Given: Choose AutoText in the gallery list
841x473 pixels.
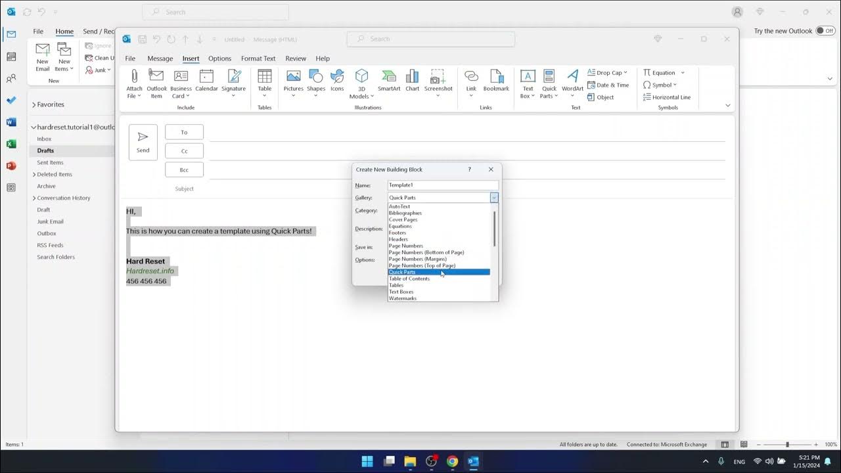Looking at the screenshot, I should [399, 206].
